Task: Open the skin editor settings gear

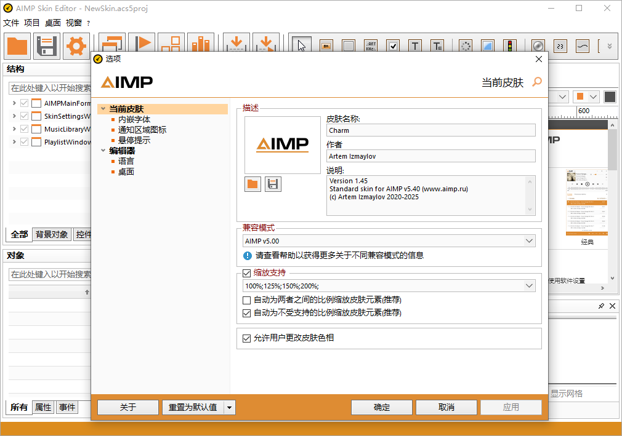Action: tap(76, 46)
